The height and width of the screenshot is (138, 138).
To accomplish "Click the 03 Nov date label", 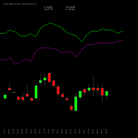I will tap(9, 131).
